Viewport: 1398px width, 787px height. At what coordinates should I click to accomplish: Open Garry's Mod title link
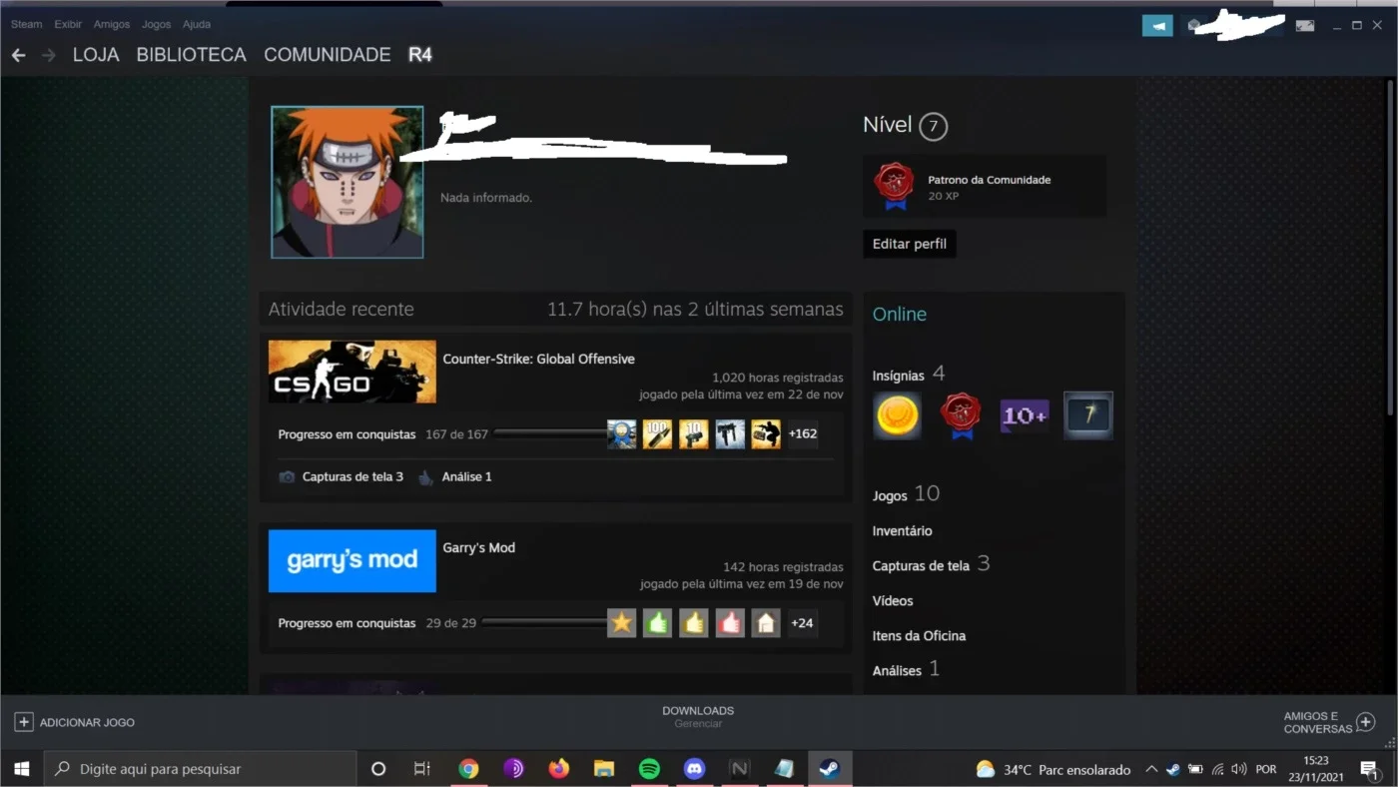click(479, 547)
